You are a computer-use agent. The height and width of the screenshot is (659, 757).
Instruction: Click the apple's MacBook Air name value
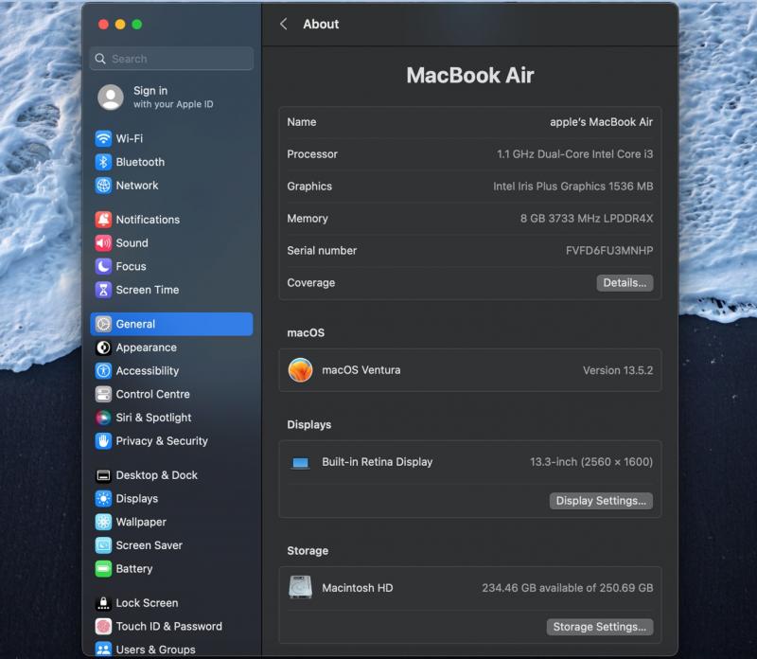601,122
